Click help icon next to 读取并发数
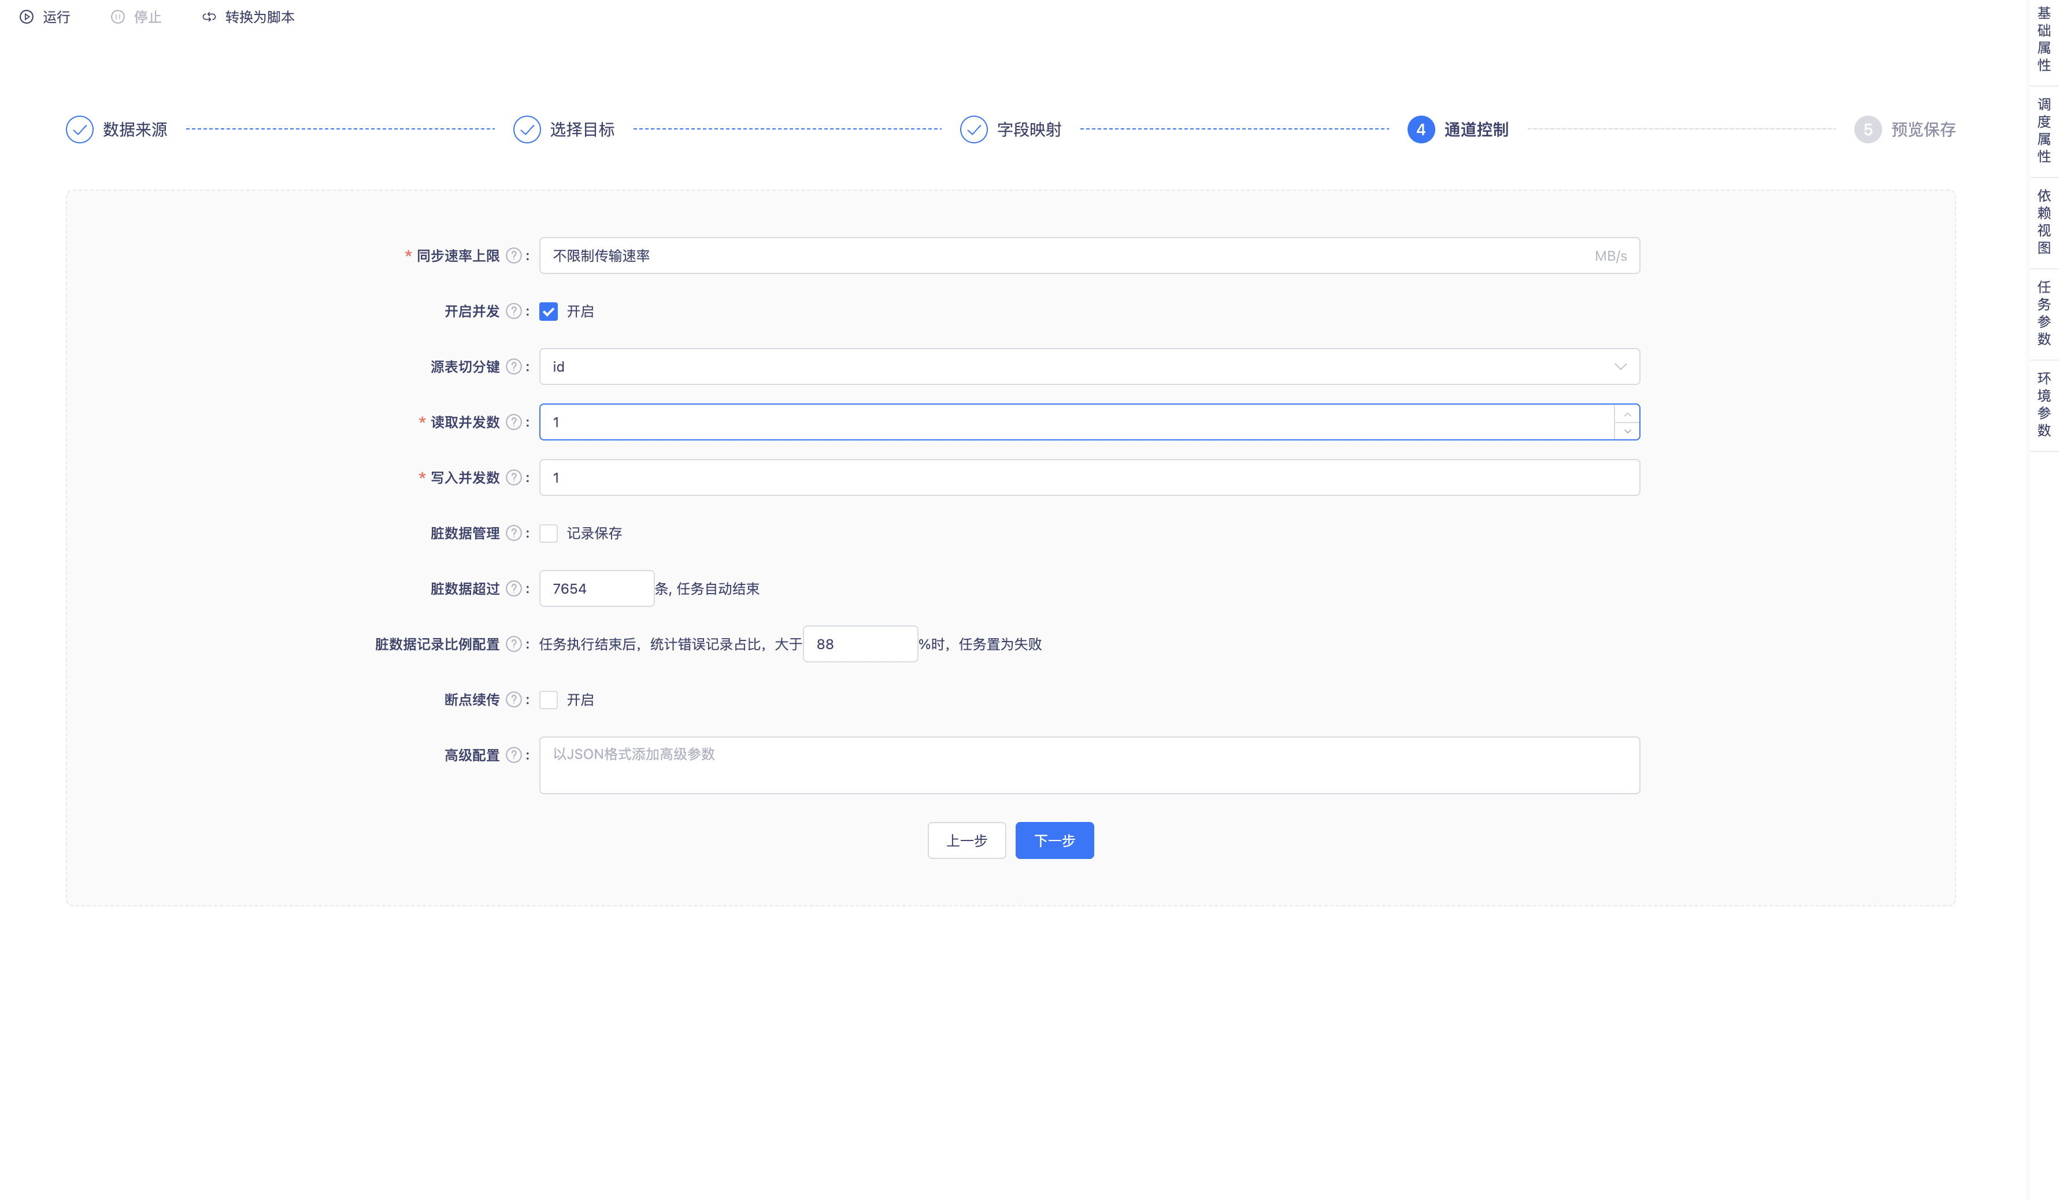Viewport: 2059px width, 1200px height. coord(513,423)
